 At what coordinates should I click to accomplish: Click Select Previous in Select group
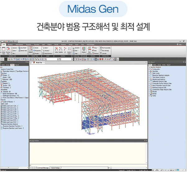click(48, 54)
